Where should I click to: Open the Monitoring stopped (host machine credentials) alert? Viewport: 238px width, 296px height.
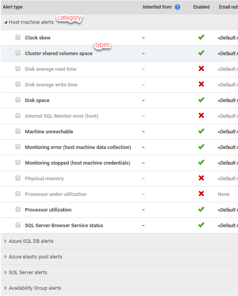click(x=77, y=163)
